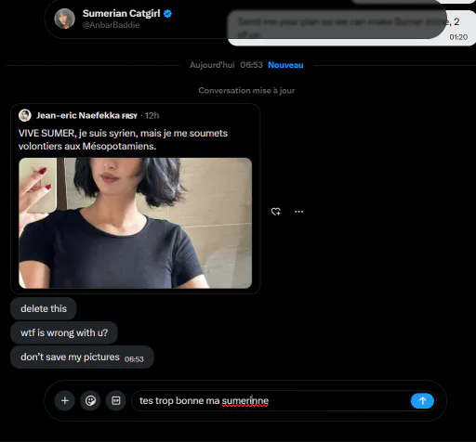Click the white sent message at top

point(351,28)
